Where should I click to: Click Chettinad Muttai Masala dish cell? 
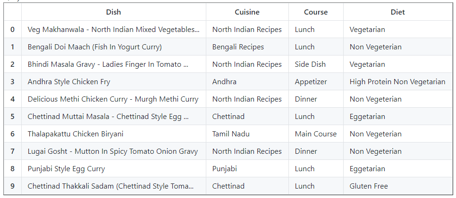pos(108,117)
